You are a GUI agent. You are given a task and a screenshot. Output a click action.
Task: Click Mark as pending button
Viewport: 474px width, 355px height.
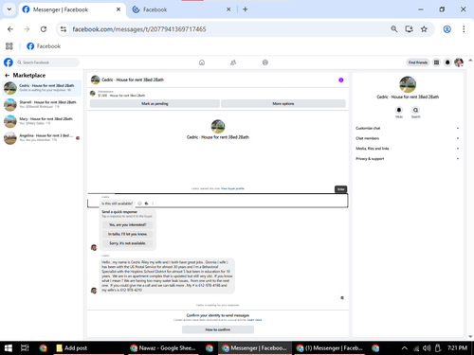155,103
